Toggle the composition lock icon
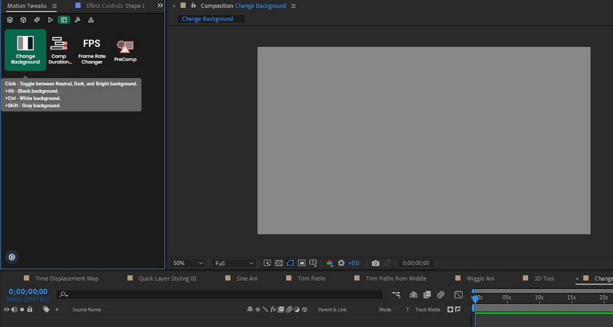 point(193,6)
